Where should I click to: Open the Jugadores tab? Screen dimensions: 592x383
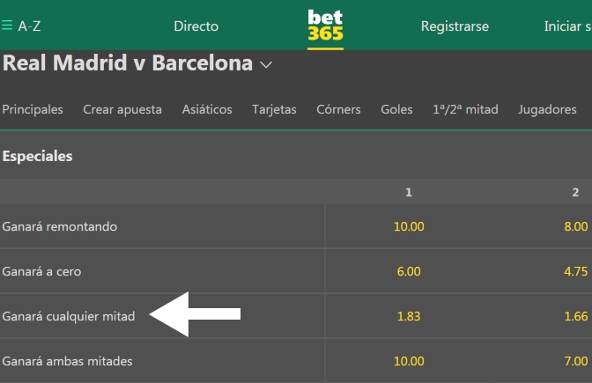[x=547, y=109]
